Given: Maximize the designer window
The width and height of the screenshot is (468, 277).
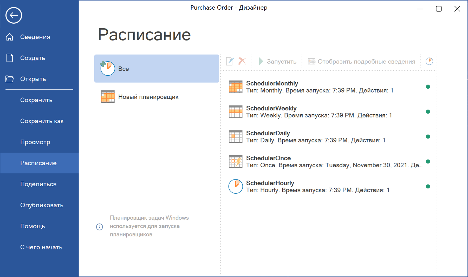Looking at the screenshot, I should pyautogui.click(x=439, y=9).
